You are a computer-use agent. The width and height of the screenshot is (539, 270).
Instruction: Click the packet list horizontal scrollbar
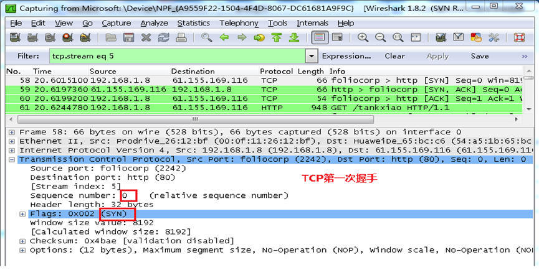point(195,119)
